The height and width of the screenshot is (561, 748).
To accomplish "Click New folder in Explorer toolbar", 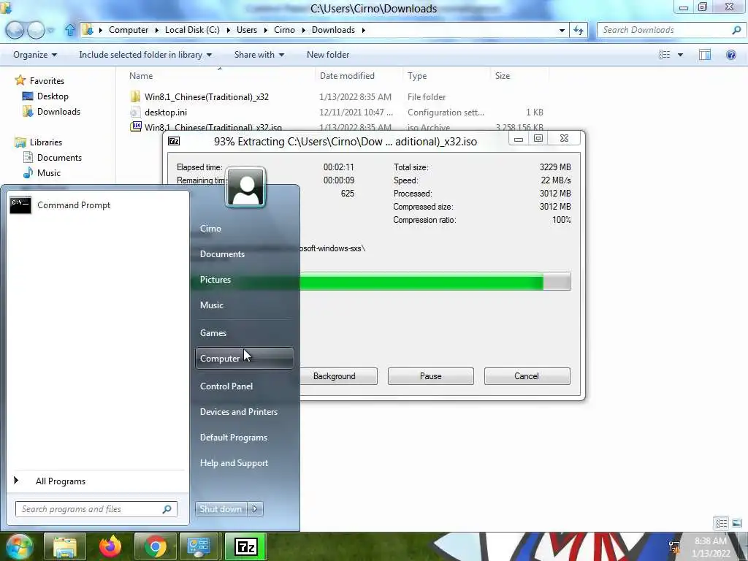I will (328, 55).
